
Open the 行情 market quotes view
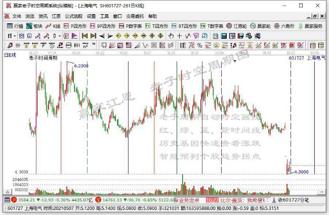pos(15,26)
